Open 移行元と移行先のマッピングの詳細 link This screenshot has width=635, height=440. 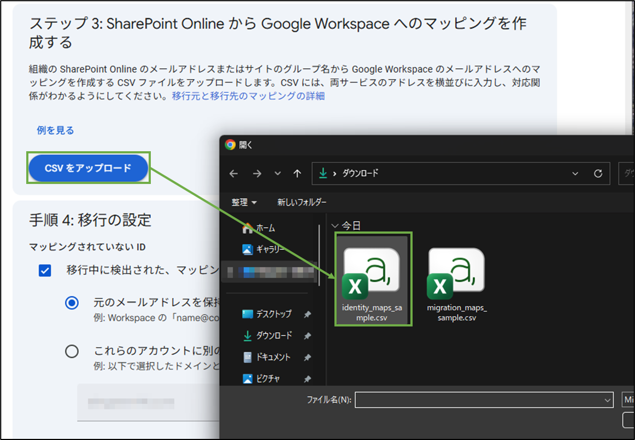click(248, 96)
